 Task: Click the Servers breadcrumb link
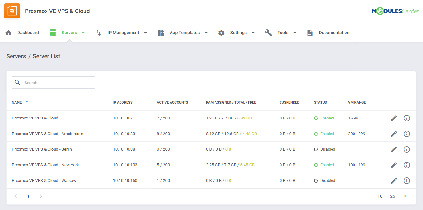pyautogui.click(x=16, y=56)
